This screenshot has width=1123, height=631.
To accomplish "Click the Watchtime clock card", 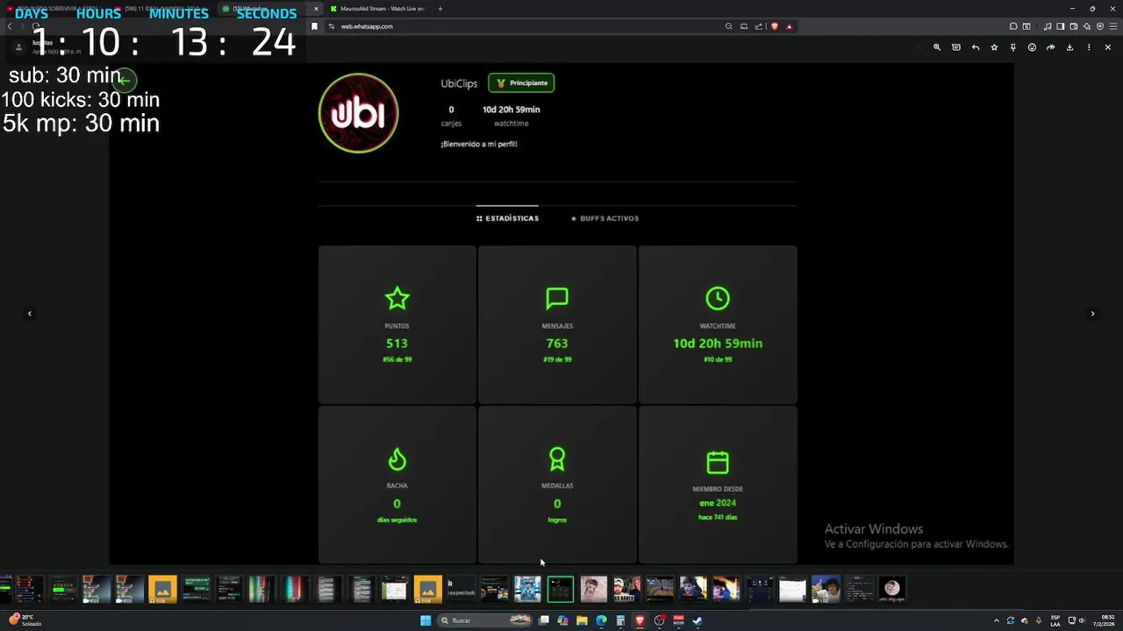I will 718,324.
